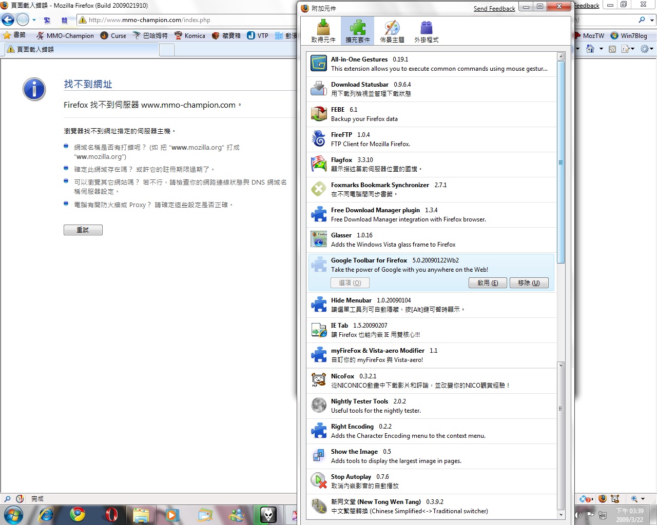Click the RSS feed icon in Firefox toolbar
Image resolution: width=657 pixels, height=525 pixels.
(612, 49)
